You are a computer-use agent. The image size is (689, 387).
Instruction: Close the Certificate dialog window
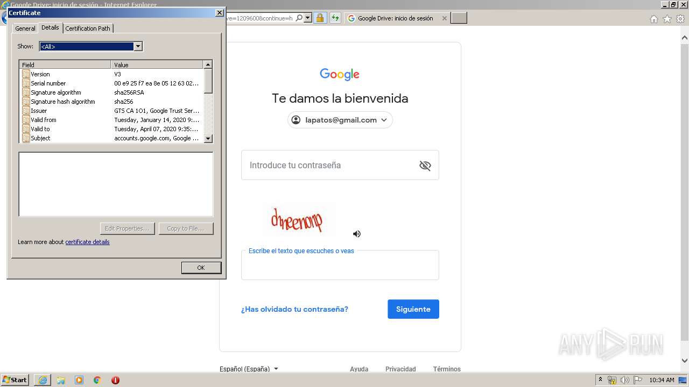coord(219,12)
